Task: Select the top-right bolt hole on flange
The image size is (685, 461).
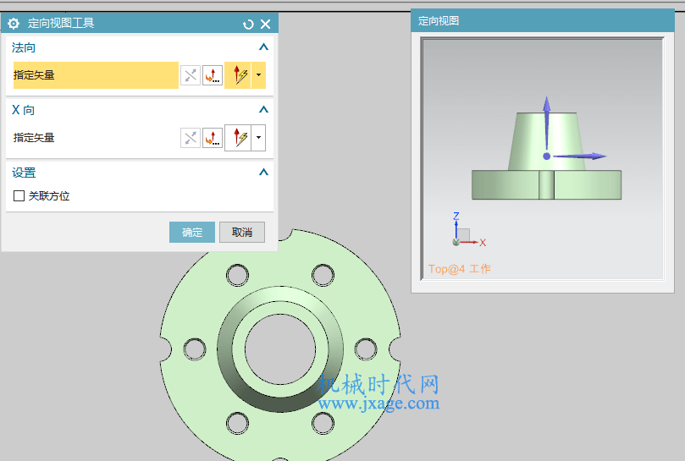Action: [x=323, y=276]
